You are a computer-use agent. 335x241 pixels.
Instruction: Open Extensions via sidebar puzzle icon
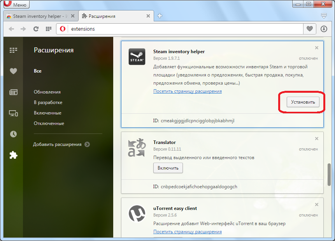point(13,155)
